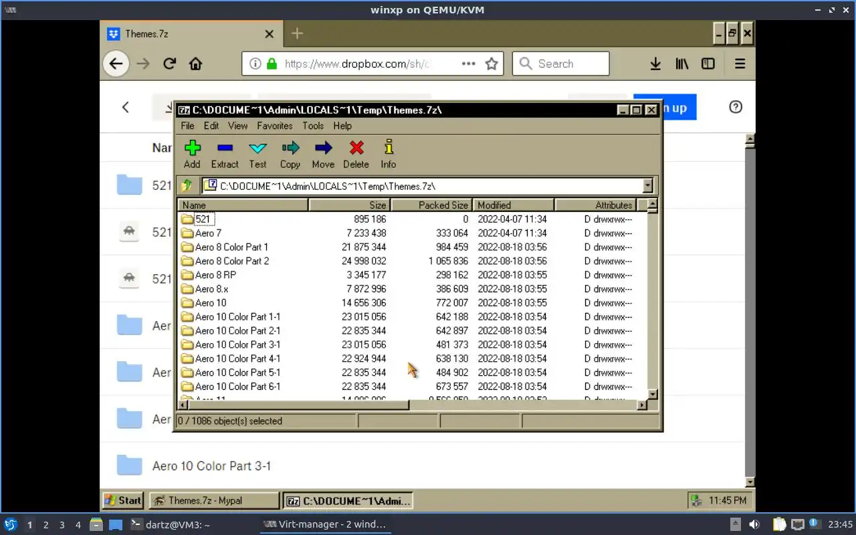
Task: Select the Themes.7z browser tab
Action: pyautogui.click(x=191, y=33)
